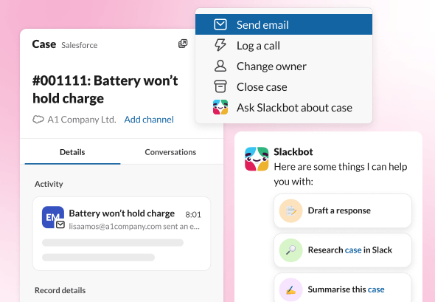
Task: Click the Record details section heading
Action: [x=60, y=290]
